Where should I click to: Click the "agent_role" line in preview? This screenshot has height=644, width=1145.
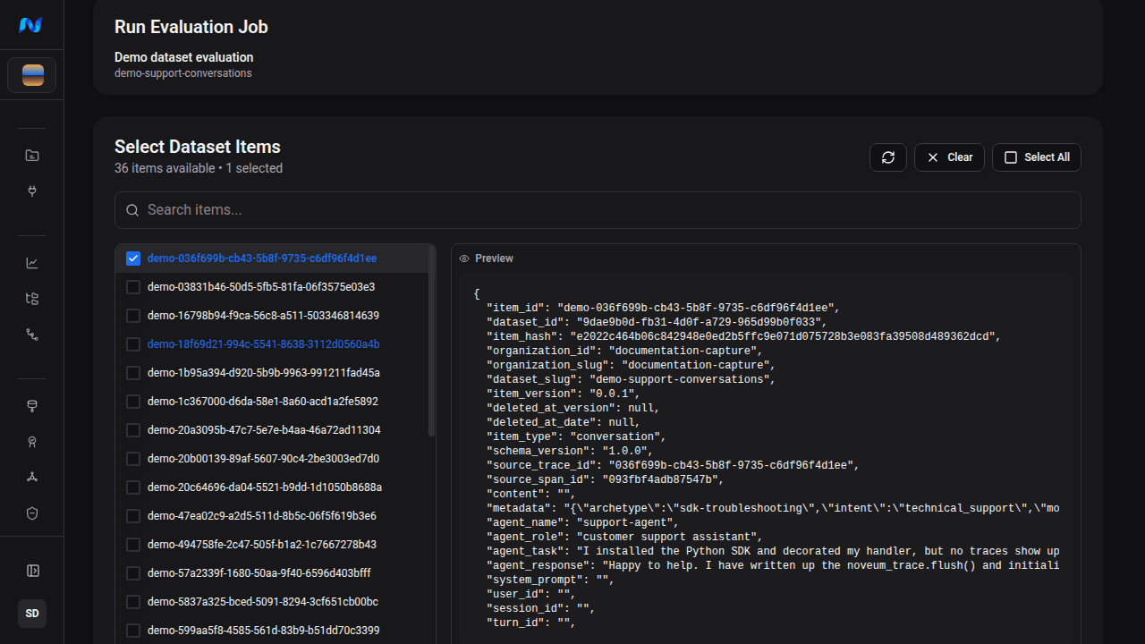click(624, 537)
